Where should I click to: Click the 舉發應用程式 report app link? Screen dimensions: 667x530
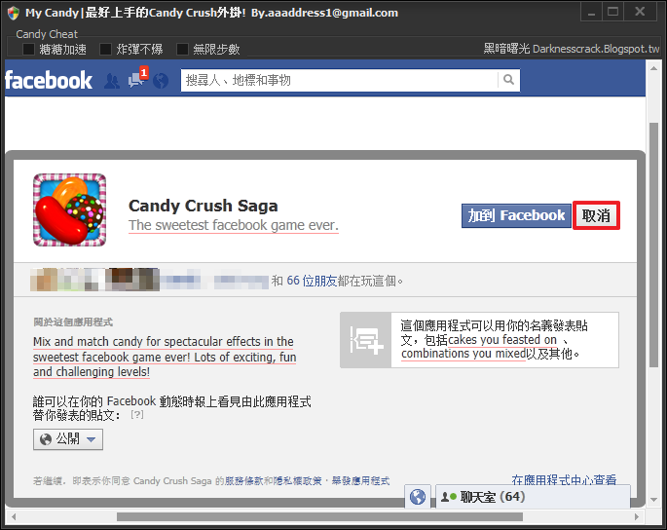[x=360, y=481]
